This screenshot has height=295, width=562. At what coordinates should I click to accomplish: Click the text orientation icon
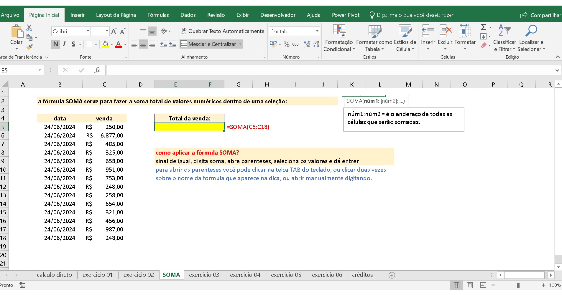click(164, 31)
